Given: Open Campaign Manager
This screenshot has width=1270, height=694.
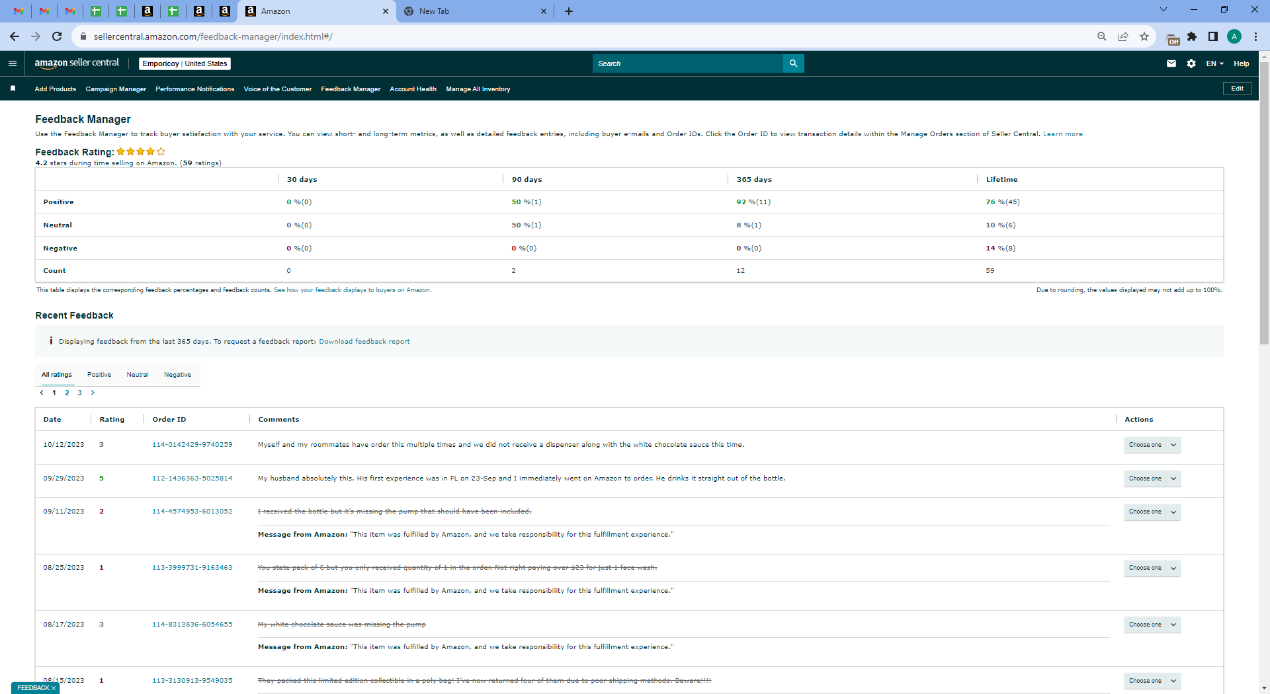Looking at the screenshot, I should pos(116,89).
